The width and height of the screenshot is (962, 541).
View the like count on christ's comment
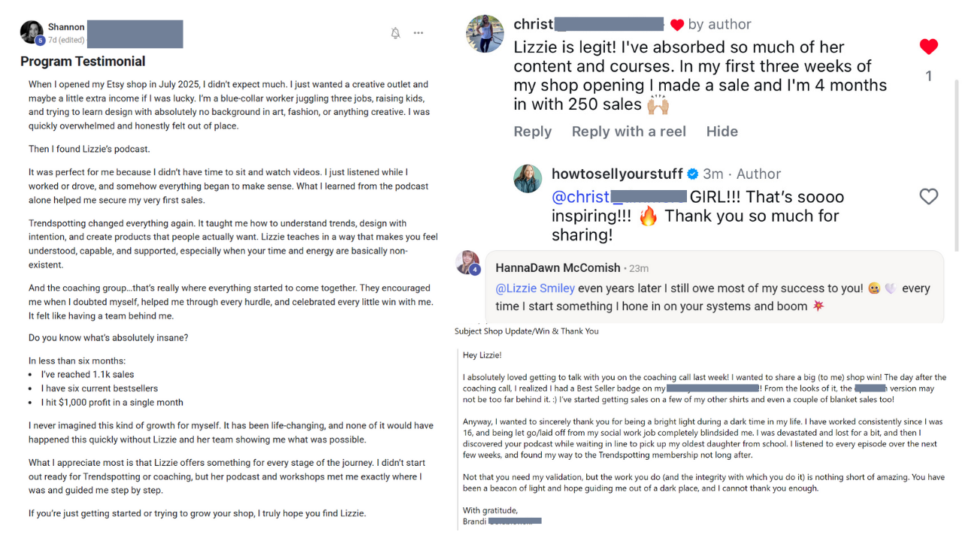pos(929,75)
